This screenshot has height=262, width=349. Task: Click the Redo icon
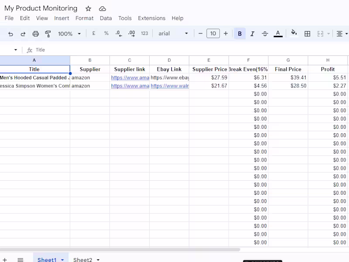[x=23, y=34]
